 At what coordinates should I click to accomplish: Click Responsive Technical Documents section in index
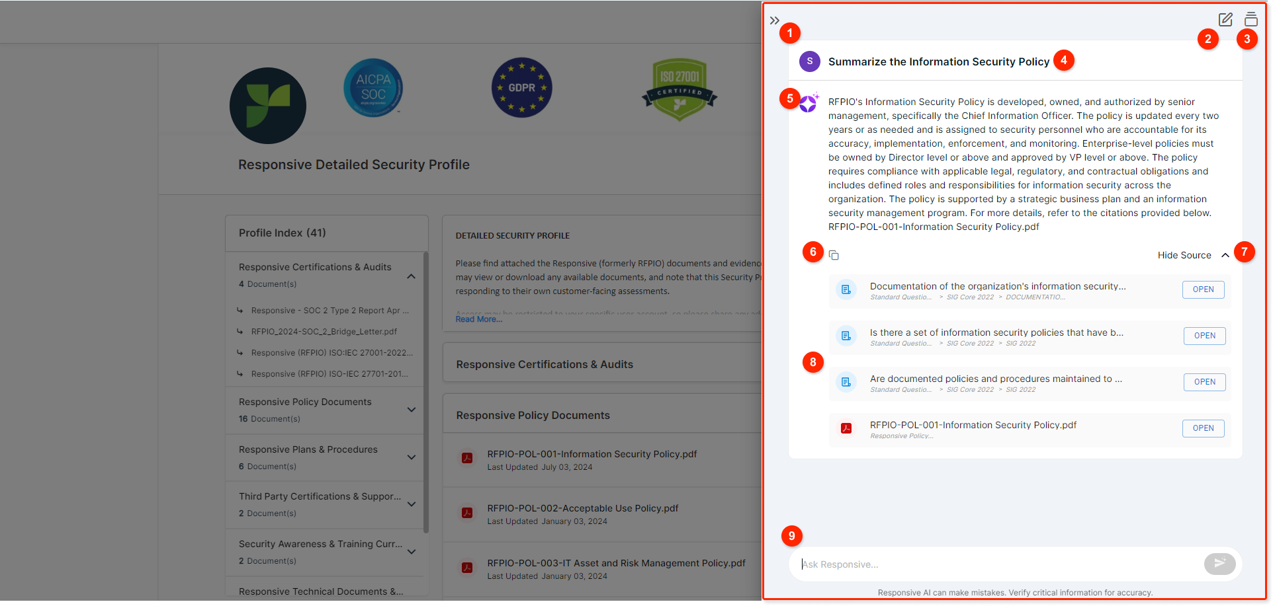coord(321,591)
